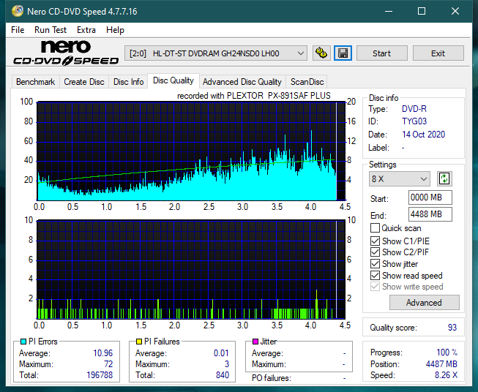Viewport: 478px width, 392px height.
Task: Open the Run Test menu
Action: 51,30
